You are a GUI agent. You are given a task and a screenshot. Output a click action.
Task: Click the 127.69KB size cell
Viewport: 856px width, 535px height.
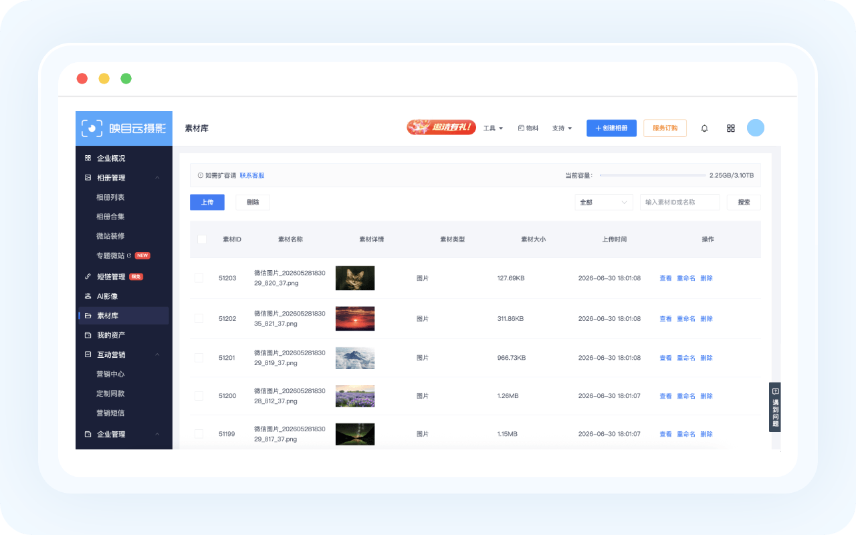click(x=510, y=278)
